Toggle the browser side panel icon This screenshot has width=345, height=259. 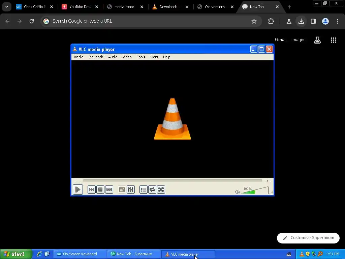313,21
